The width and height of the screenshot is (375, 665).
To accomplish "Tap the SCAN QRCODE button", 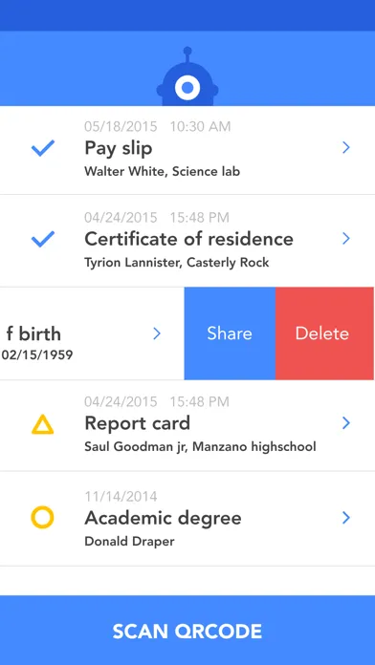I will pos(187,631).
